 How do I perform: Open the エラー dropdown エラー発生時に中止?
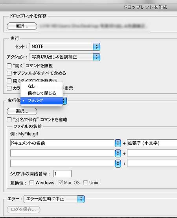pos(54,199)
